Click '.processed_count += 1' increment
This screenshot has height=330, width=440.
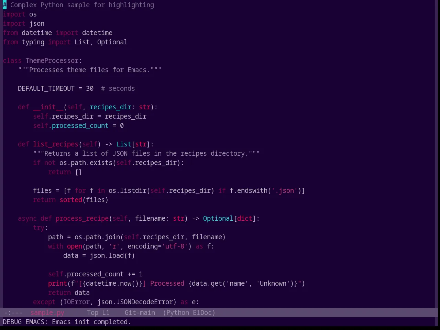pos(103,274)
